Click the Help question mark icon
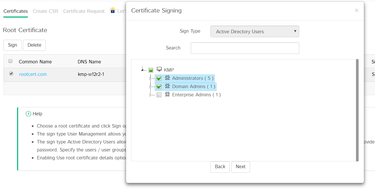This screenshot has width=375, height=196. click(28, 114)
